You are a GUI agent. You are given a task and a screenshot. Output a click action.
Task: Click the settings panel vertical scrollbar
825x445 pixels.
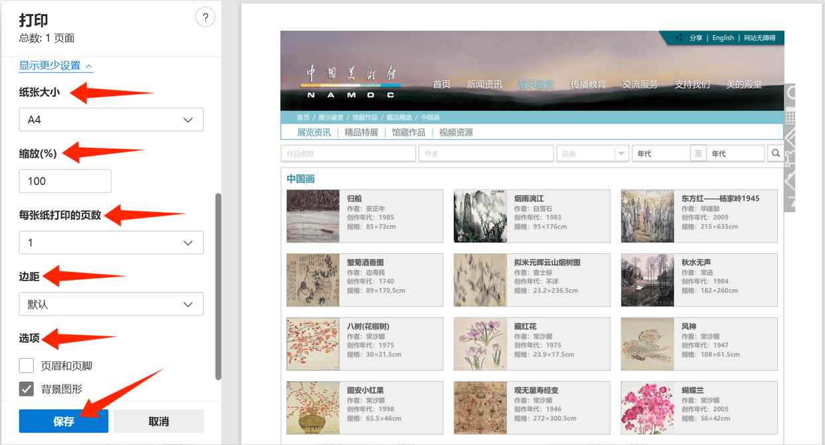(x=218, y=285)
